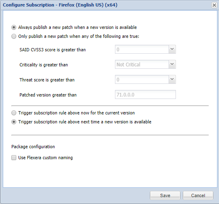Click the Cancel button

pyautogui.click(x=198, y=195)
